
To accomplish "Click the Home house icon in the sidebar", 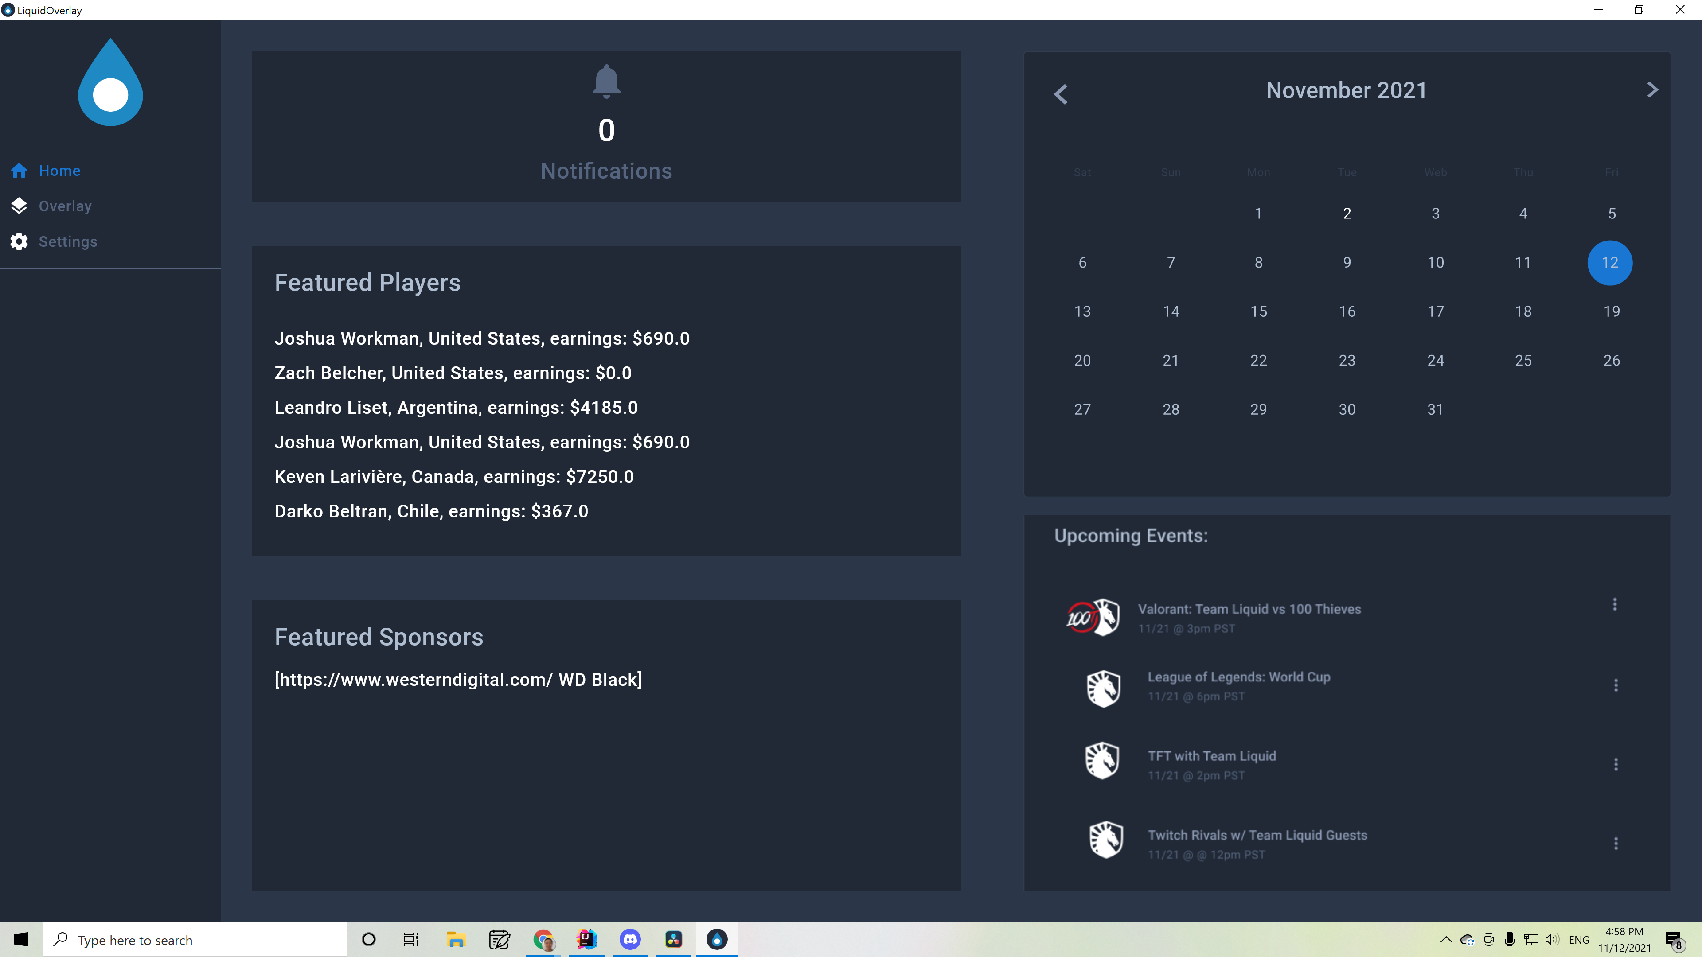I will pos(19,171).
